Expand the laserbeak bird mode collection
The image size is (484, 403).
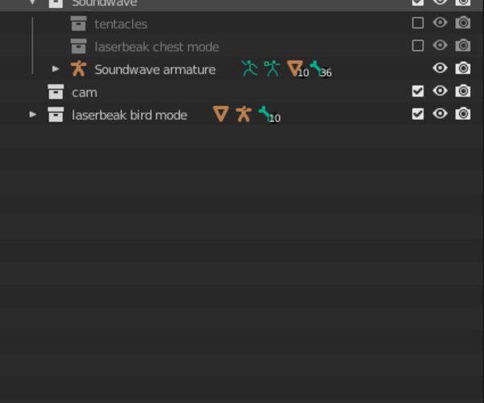33,114
